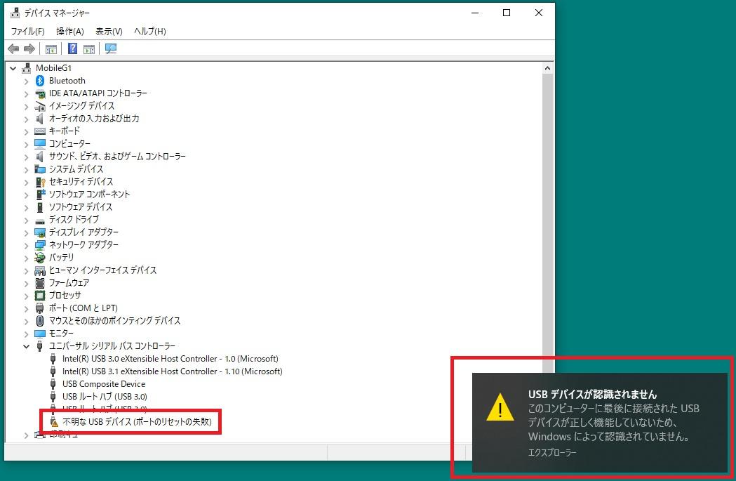Click the Properties toolbar icon
This screenshot has height=481, width=736.
[88, 48]
